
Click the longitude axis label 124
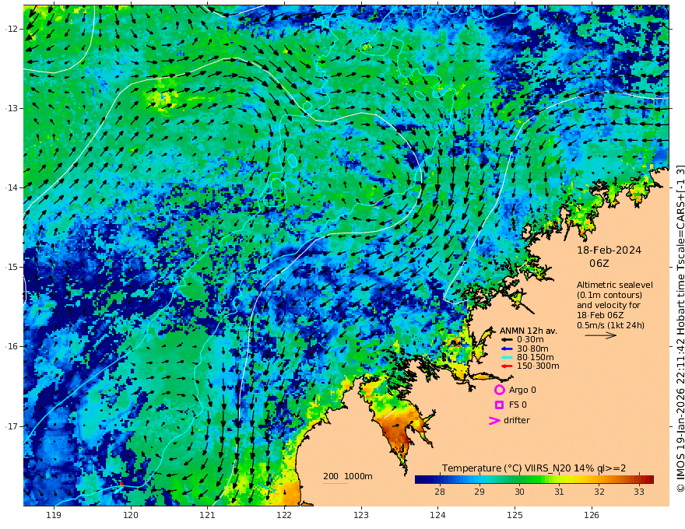437,515
